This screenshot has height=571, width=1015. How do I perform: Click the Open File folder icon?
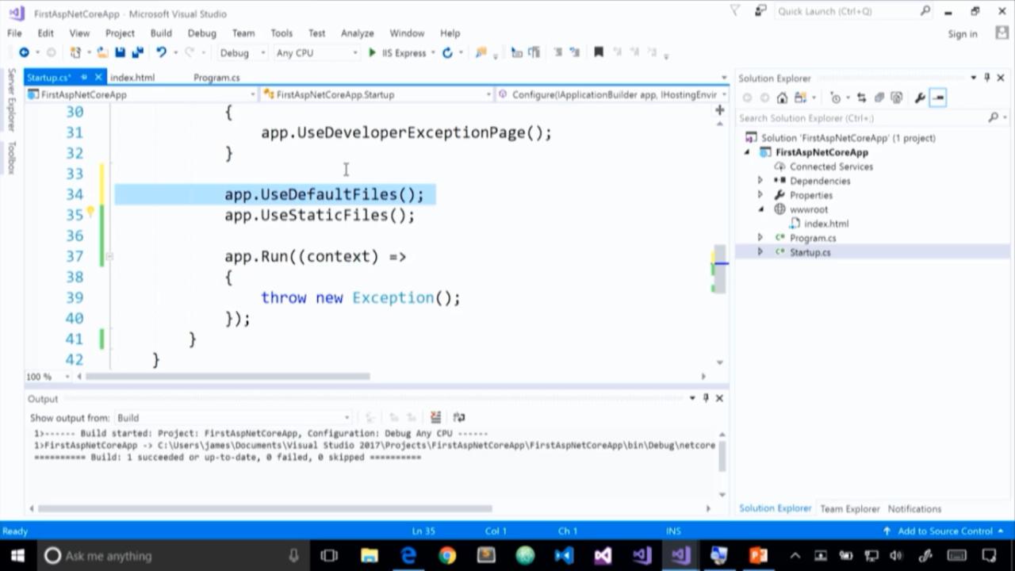tap(102, 52)
